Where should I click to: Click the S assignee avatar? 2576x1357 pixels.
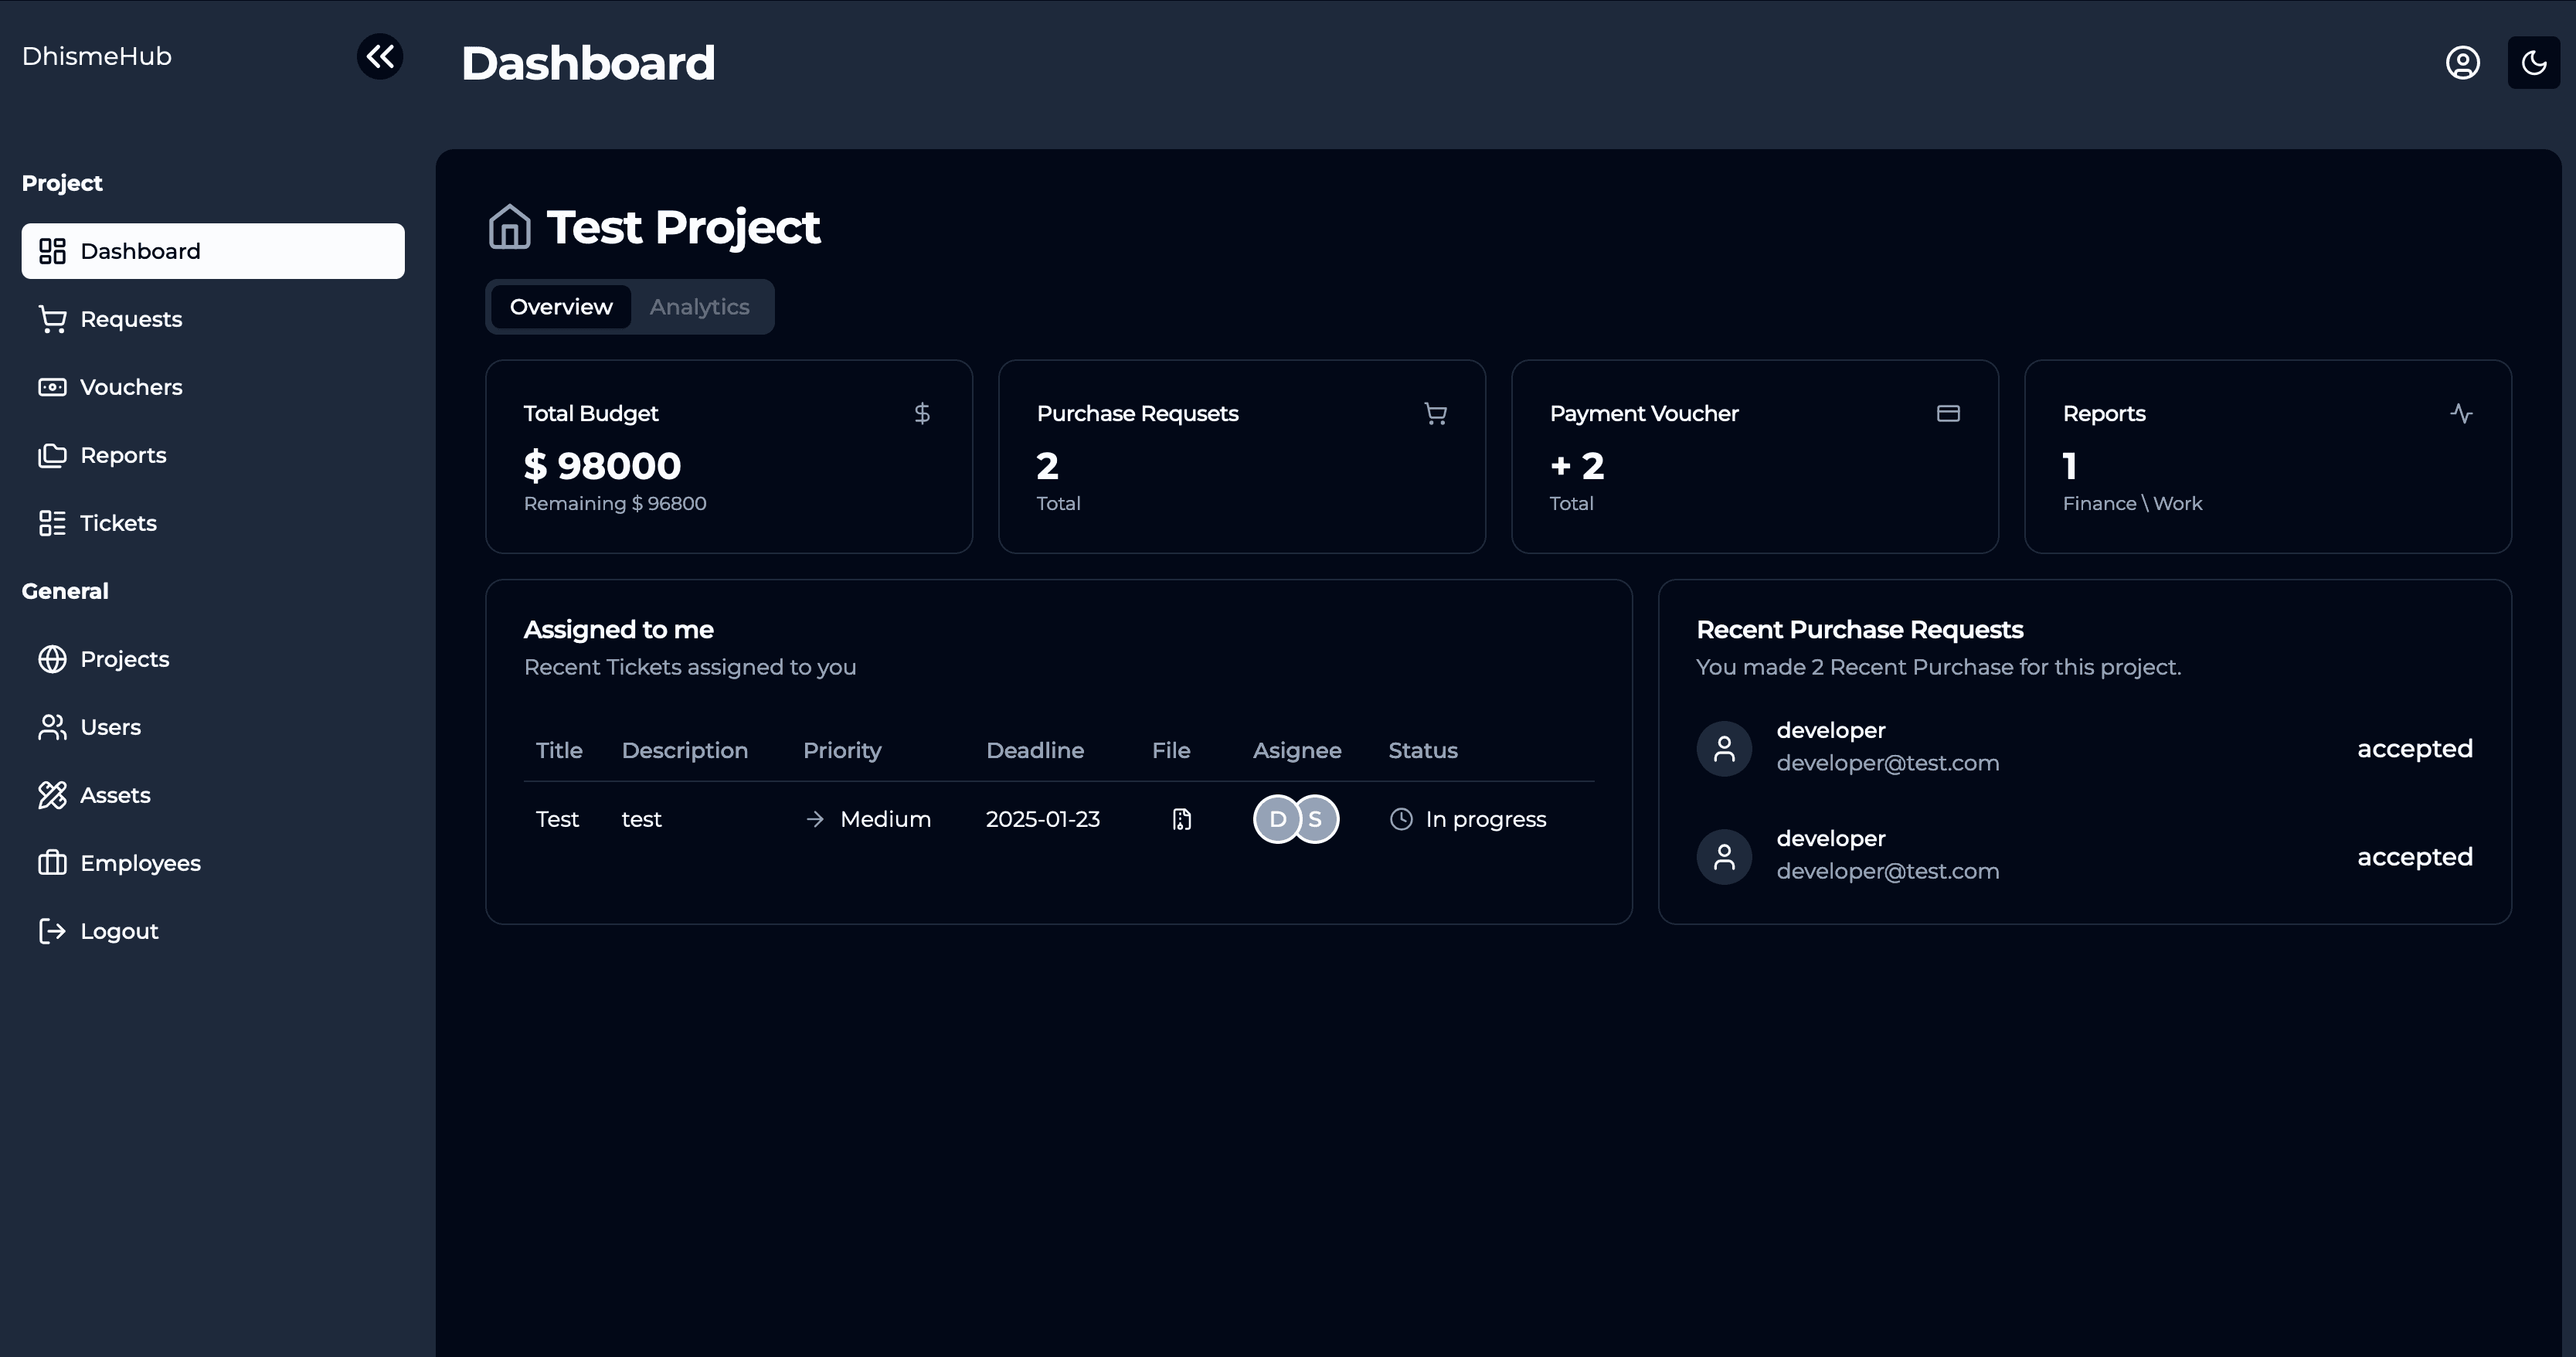(1316, 819)
